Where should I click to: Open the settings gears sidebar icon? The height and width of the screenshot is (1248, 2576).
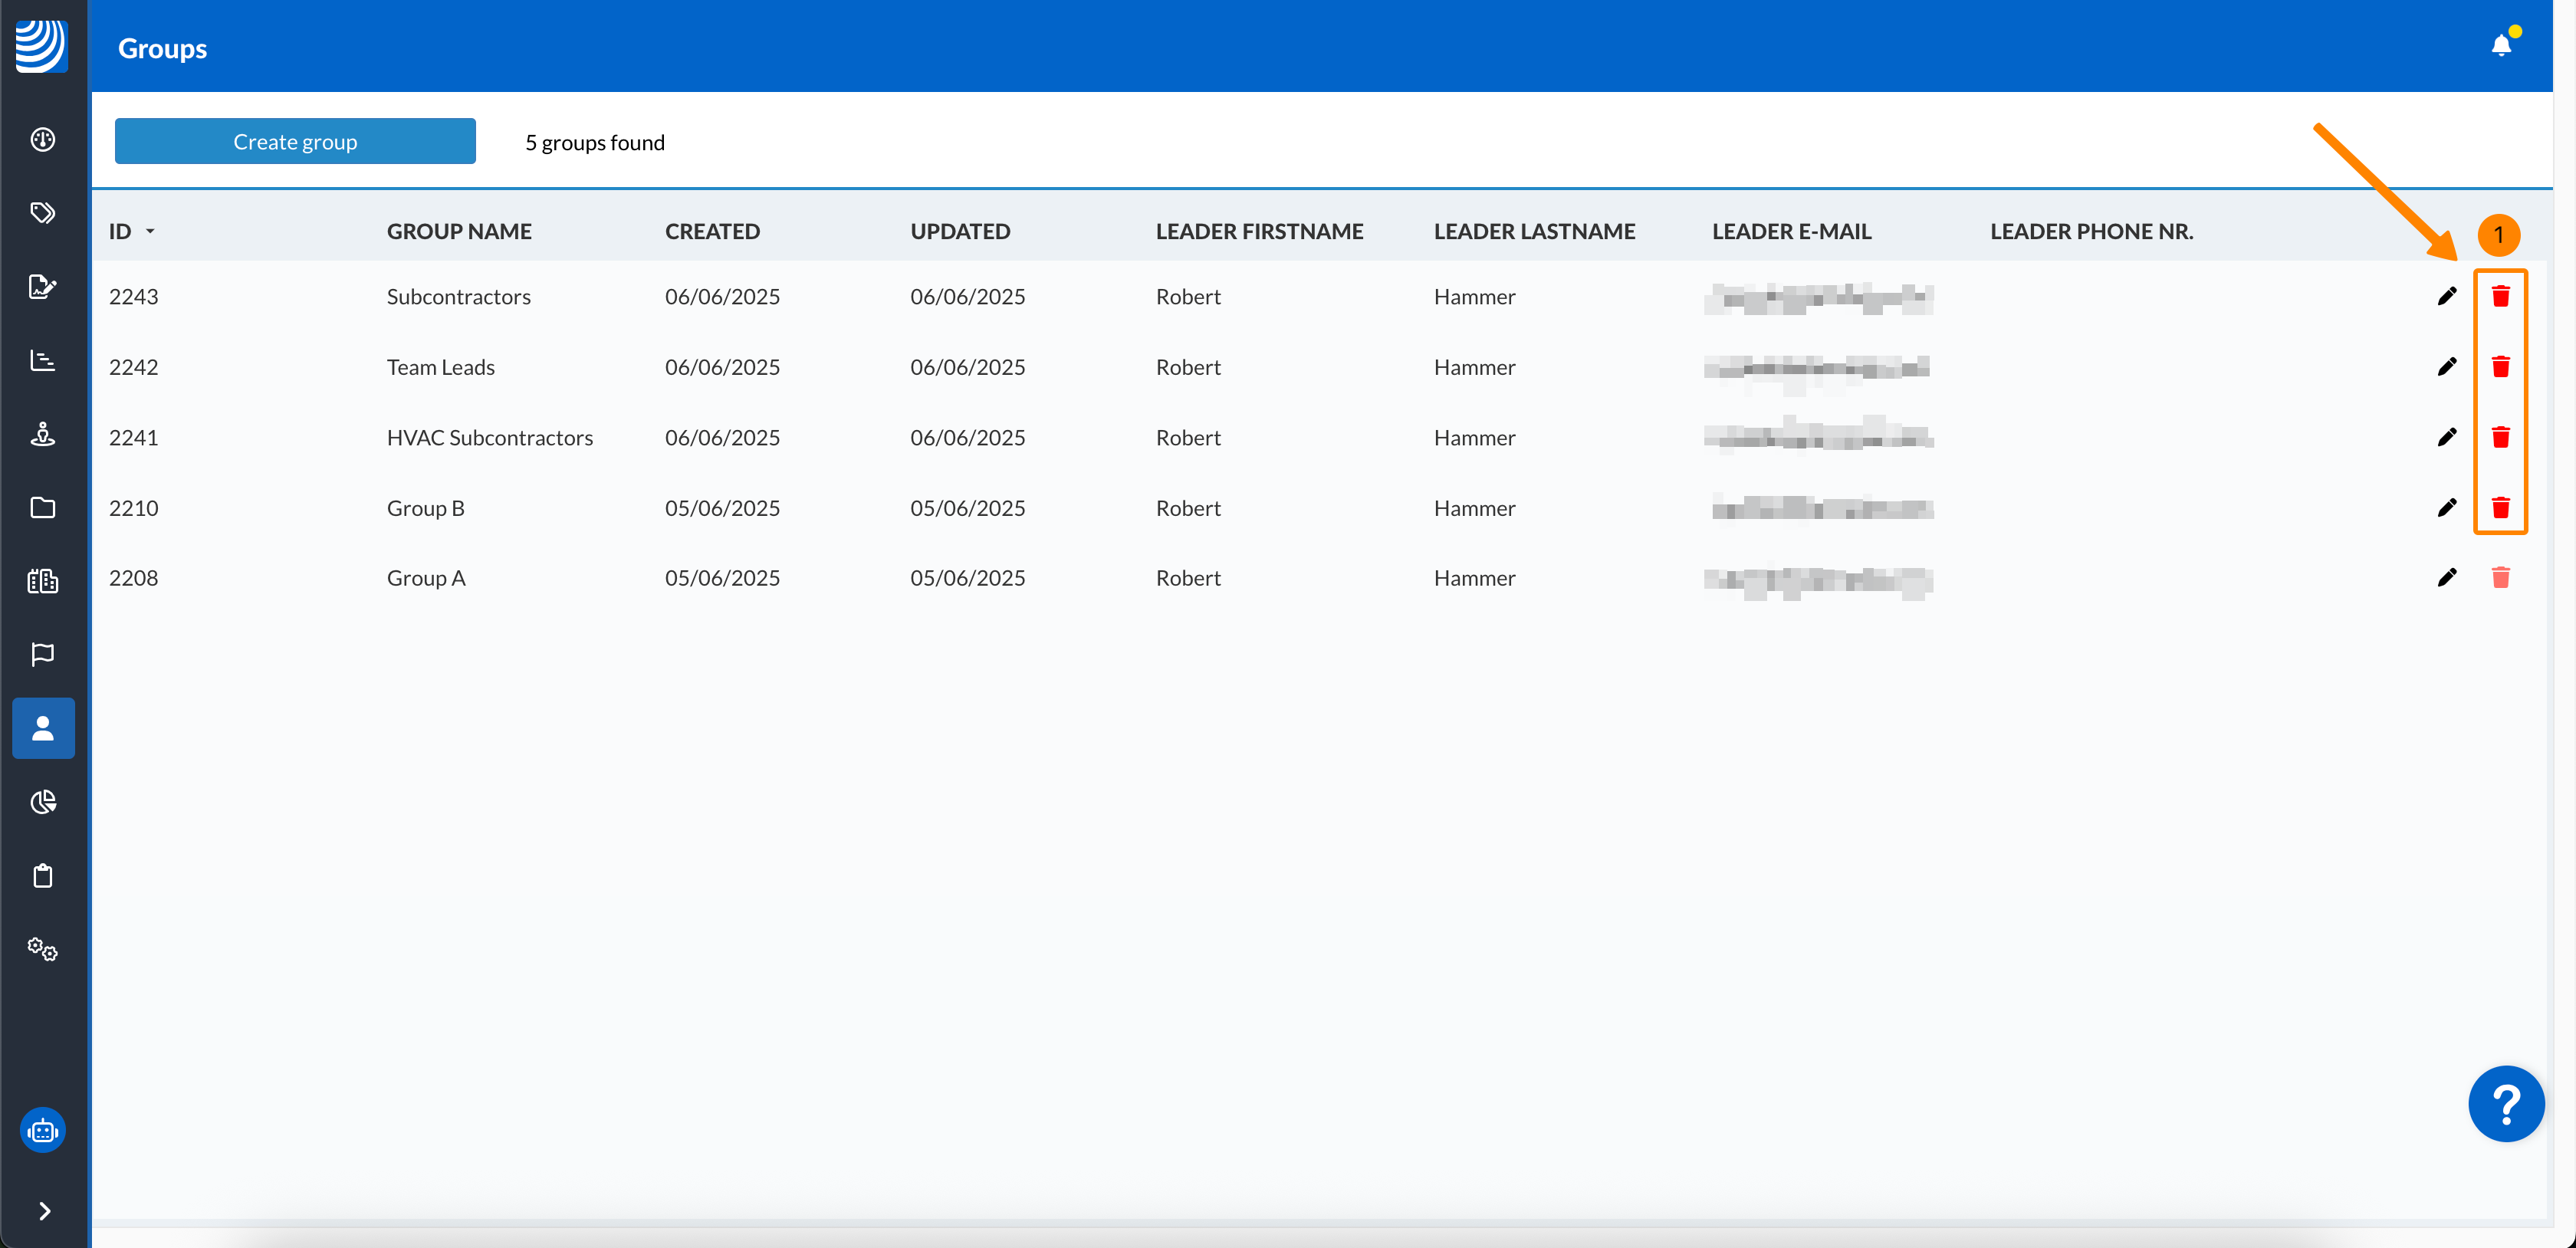(43, 949)
